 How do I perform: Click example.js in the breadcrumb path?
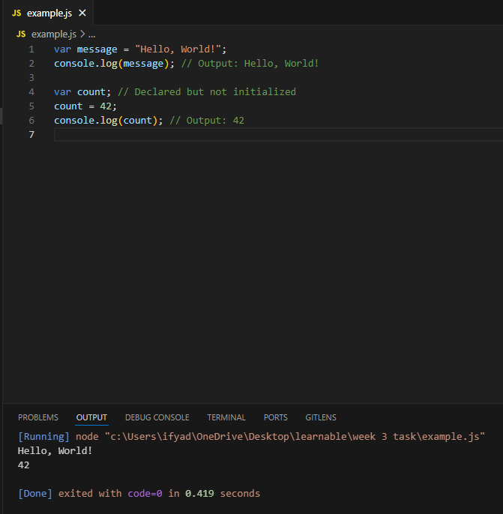pyautogui.click(x=54, y=34)
